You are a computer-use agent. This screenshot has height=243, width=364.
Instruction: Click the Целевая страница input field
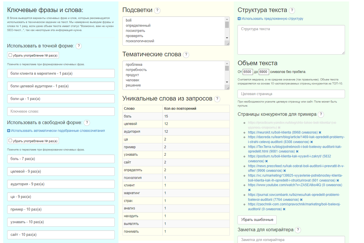click(x=291, y=94)
